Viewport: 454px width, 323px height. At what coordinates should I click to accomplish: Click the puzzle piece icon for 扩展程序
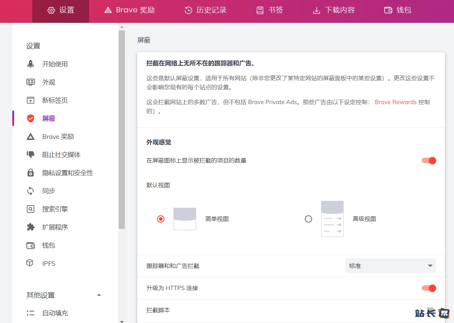coord(31,227)
